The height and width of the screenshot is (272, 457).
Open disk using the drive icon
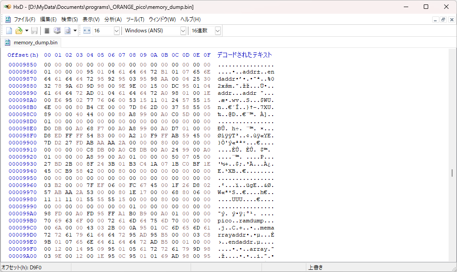pyautogui.click(x=57, y=31)
